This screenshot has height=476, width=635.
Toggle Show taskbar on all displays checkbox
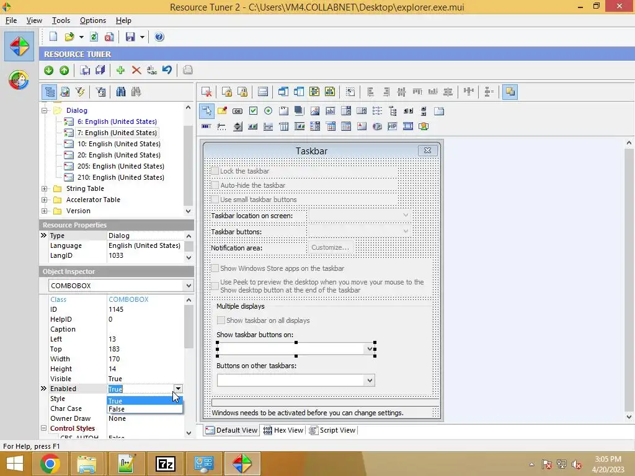tap(221, 320)
